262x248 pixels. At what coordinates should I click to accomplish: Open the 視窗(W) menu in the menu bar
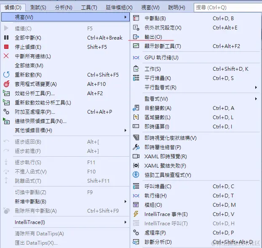pos(150,8)
